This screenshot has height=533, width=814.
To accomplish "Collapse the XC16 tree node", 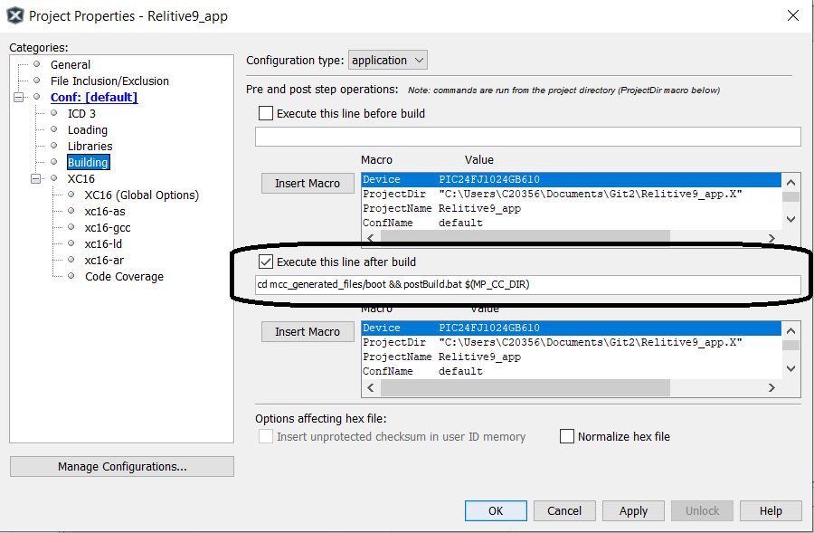I will [36, 178].
